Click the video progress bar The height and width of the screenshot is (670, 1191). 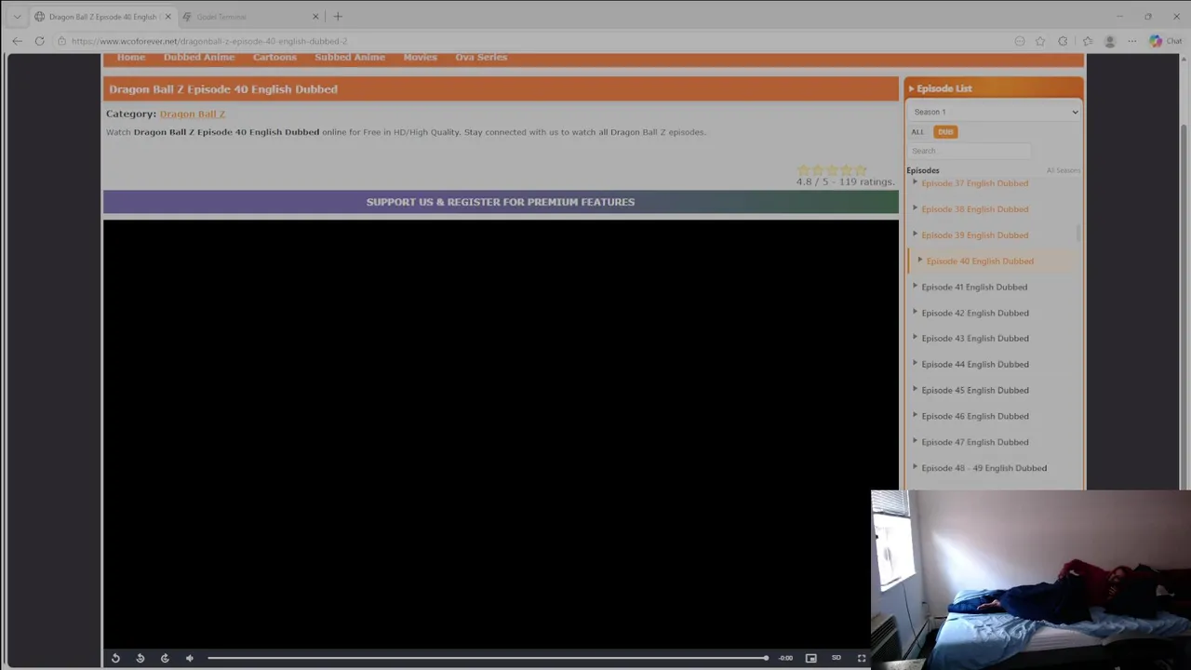[x=488, y=658]
